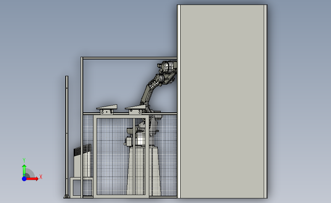
Task: Select the robot arm upper wrist assembly
Action: tap(168, 67)
